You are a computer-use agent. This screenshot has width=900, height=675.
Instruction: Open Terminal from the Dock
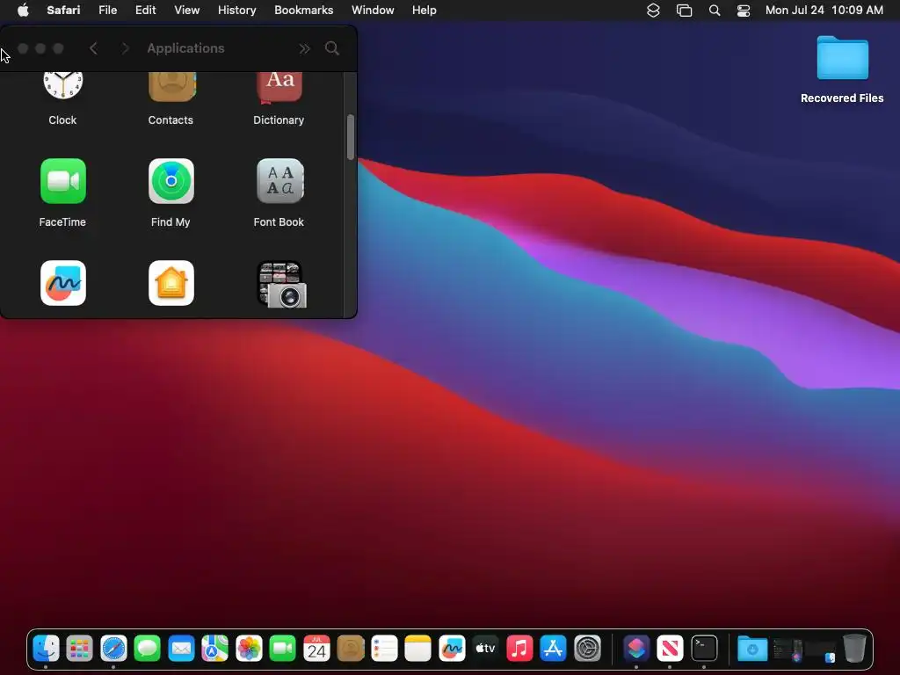pyautogui.click(x=704, y=649)
